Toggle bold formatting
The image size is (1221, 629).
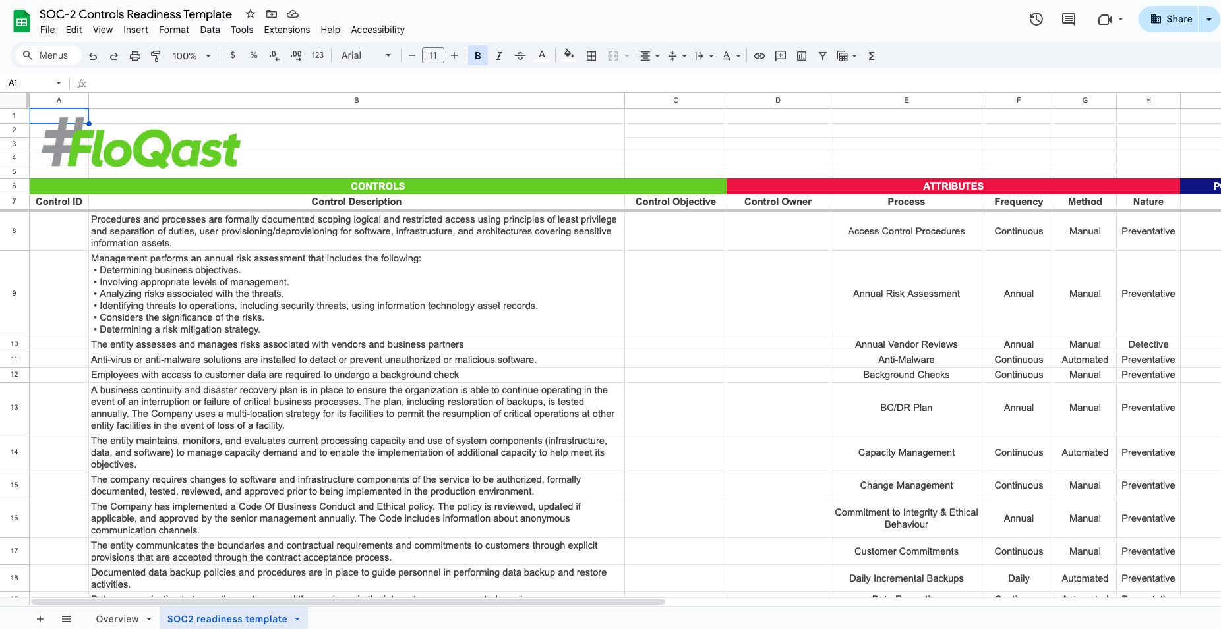pyautogui.click(x=477, y=55)
